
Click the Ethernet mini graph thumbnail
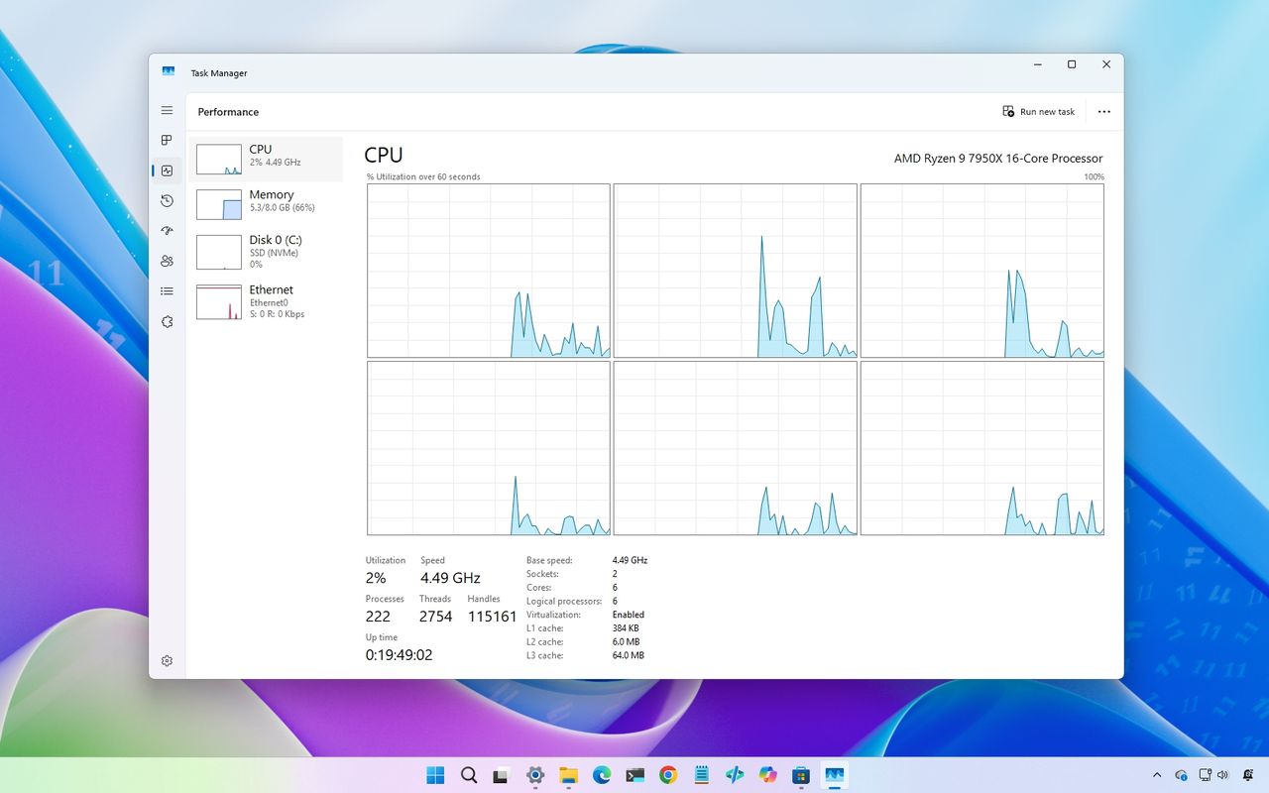pos(219,302)
